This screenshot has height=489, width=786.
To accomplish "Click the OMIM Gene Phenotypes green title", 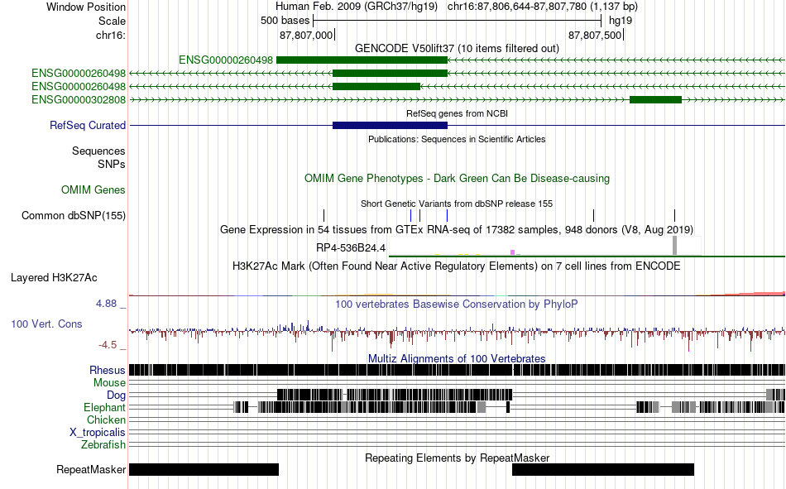I will [x=458, y=179].
